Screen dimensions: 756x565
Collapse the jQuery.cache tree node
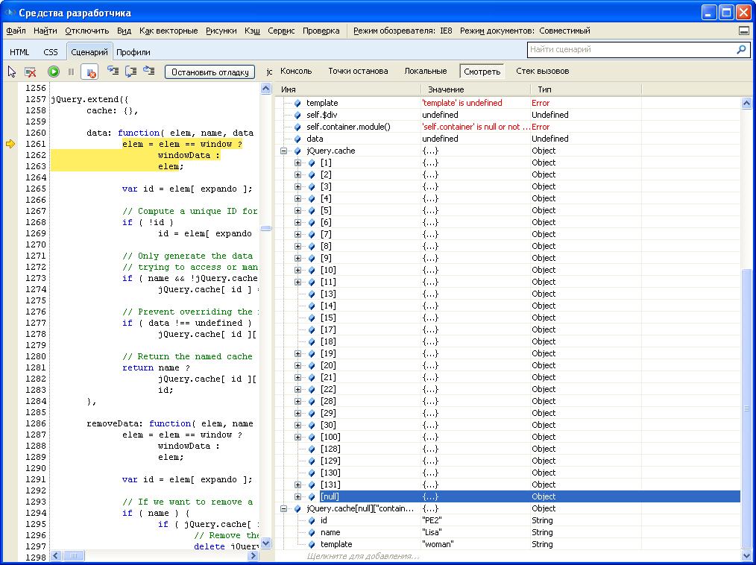(284, 151)
